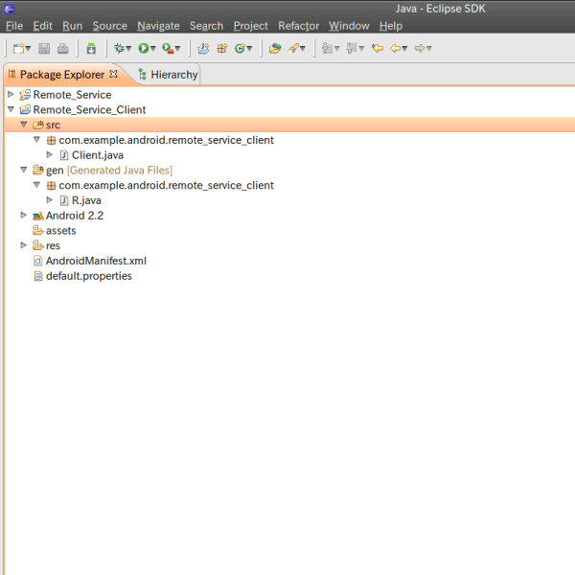Open the Search toolbar dropdown arrow

[303, 49]
